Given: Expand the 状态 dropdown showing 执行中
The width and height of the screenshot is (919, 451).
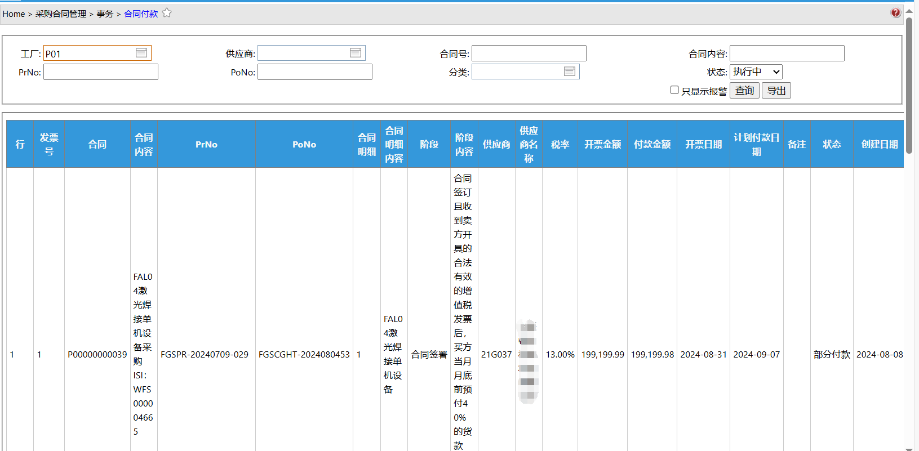Looking at the screenshot, I should tap(756, 72).
